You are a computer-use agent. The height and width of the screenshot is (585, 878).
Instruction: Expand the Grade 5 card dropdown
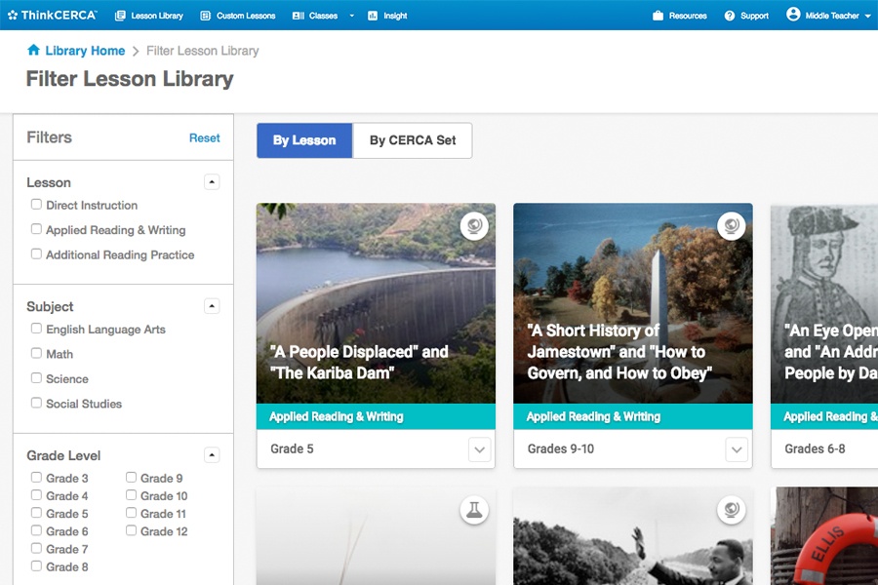(x=479, y=449)
